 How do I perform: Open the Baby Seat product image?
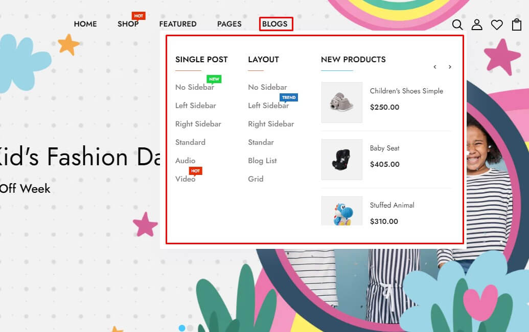[341, 160]
